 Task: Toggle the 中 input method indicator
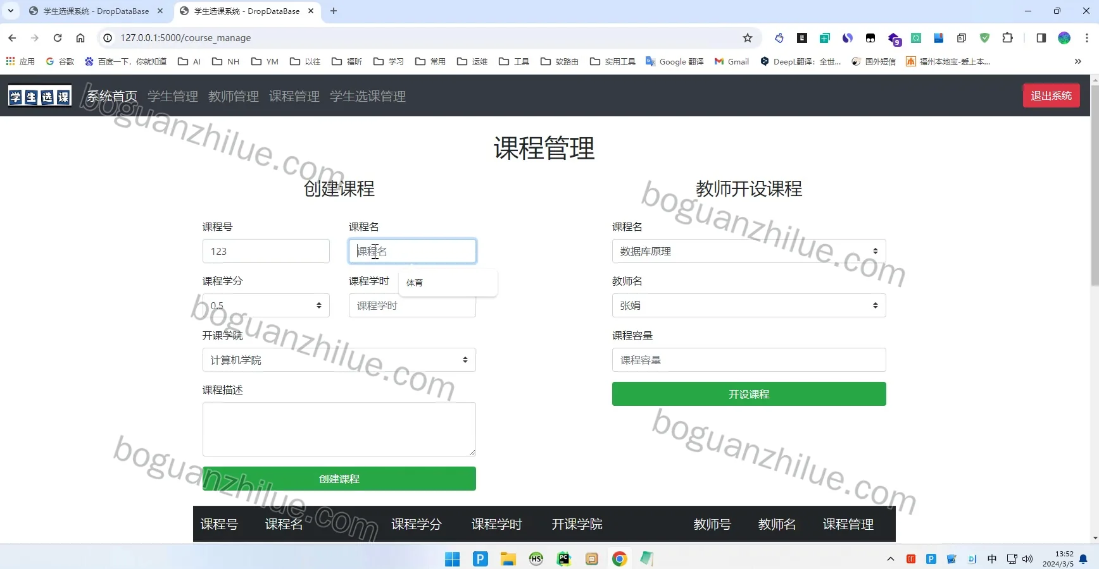tap(992, 559)
